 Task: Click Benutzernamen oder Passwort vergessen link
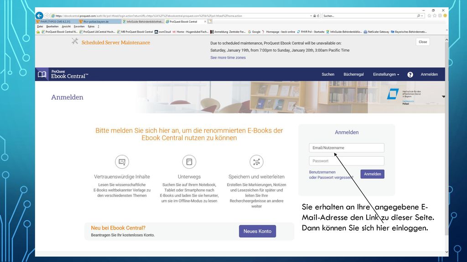click(x=331, y=175)
